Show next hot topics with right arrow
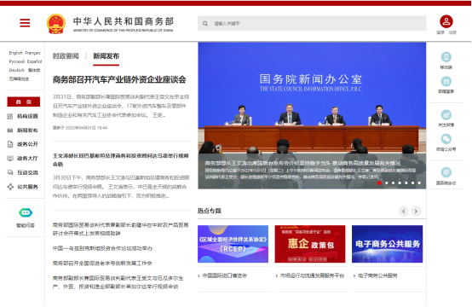Viewport: 472px width, 307px height. (x=416, y=211)
